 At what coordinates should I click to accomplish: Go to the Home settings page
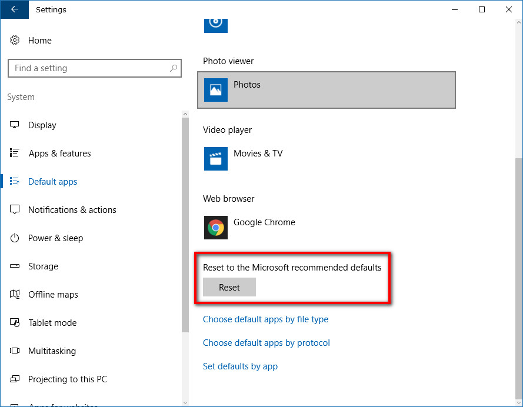point(40,40)
